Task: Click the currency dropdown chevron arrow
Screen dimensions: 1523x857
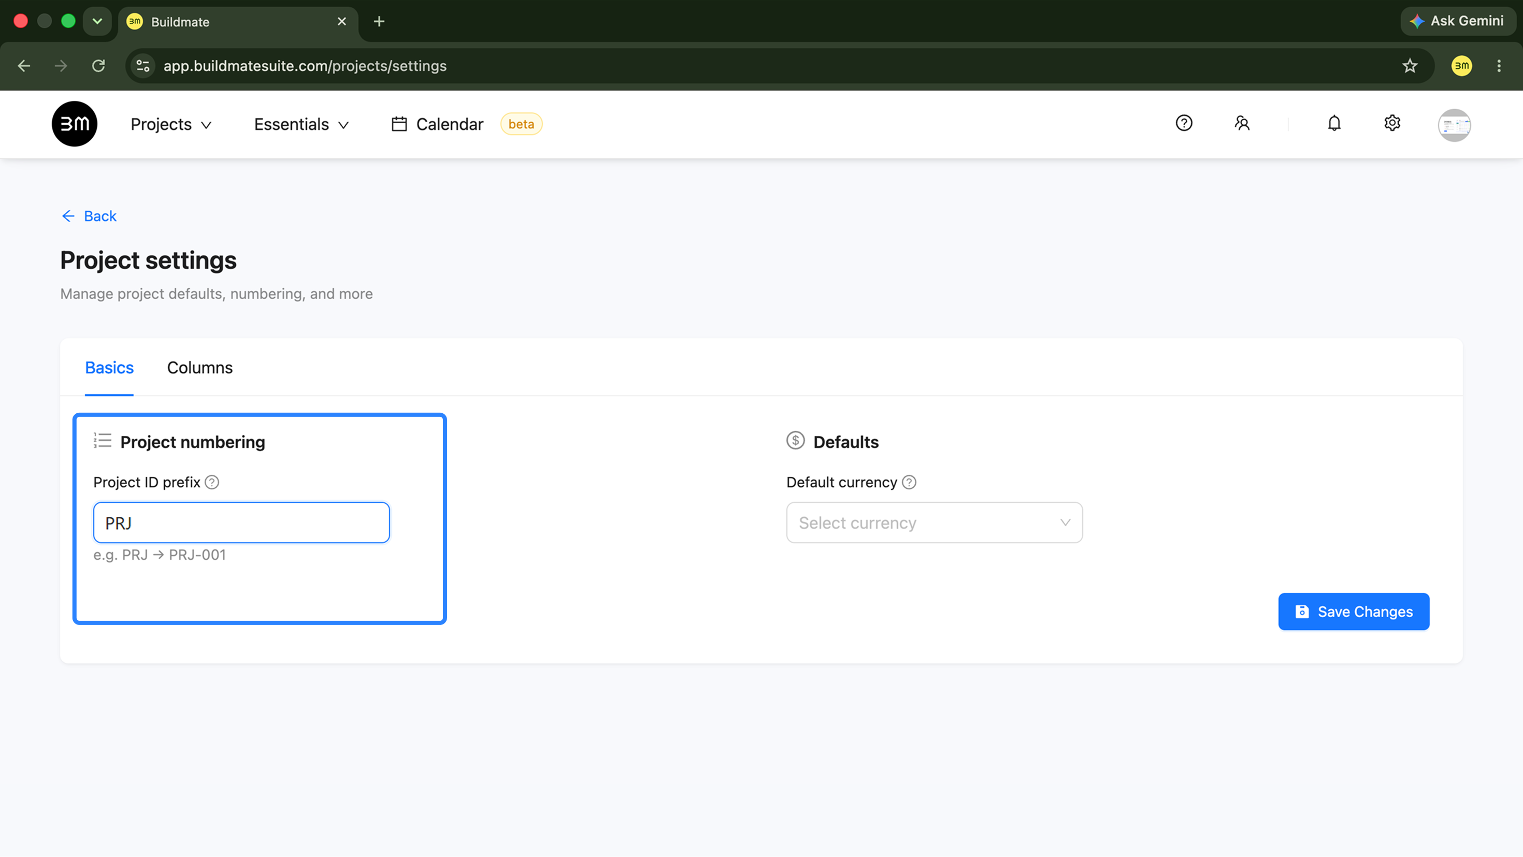Action: point(1065,523)
